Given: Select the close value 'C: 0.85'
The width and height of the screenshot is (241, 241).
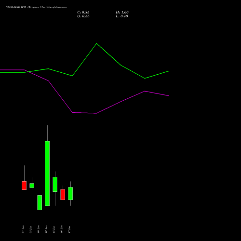Looking at the screenshot, I should (x=83, y=13).
